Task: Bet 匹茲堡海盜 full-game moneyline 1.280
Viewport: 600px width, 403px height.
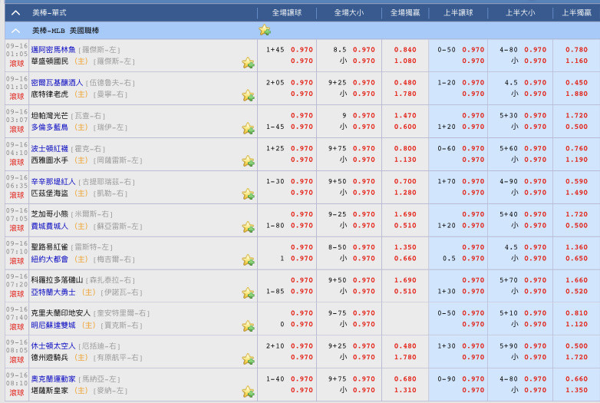Action: (405, 192)
